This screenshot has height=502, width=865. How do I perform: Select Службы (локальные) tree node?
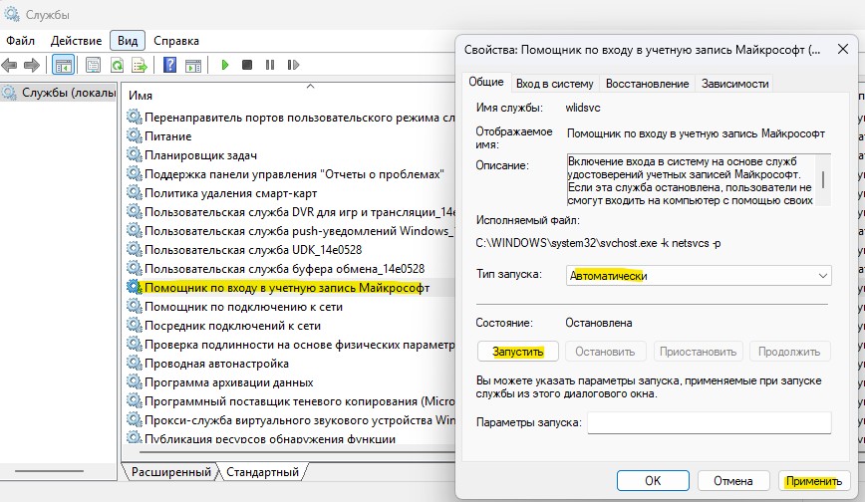(60, 93)
